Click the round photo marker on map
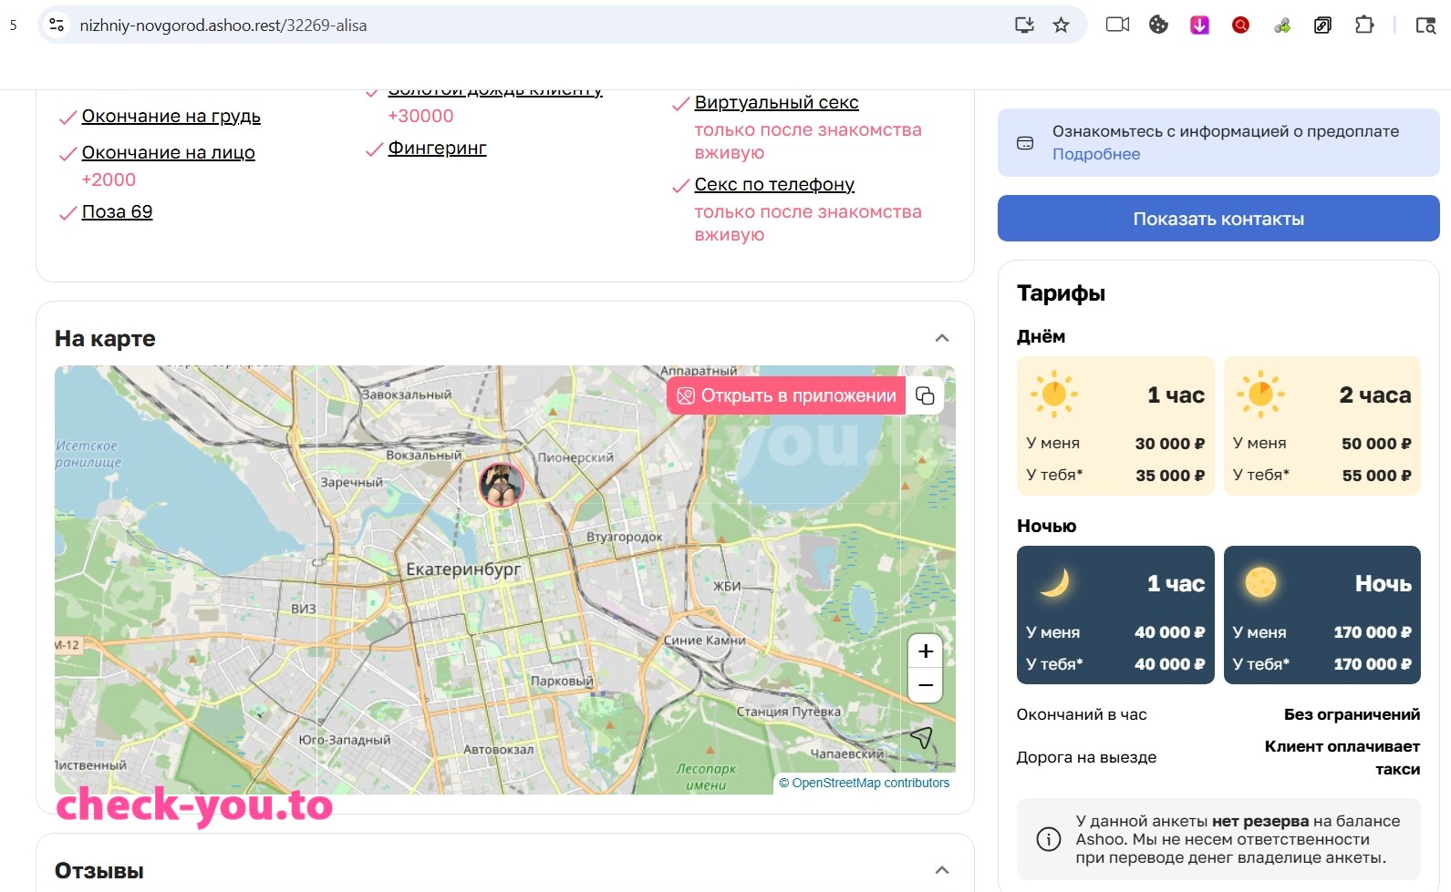Viewport: 1451px width, 892px height. point(502,484)
